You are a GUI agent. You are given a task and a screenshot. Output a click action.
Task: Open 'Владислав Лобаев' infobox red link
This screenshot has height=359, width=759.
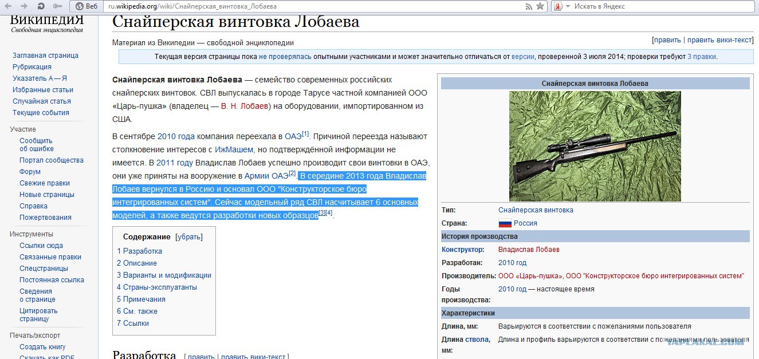pos(529,250)
